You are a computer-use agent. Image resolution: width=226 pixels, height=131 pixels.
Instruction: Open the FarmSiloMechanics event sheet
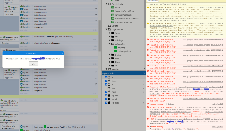point(123,15)
